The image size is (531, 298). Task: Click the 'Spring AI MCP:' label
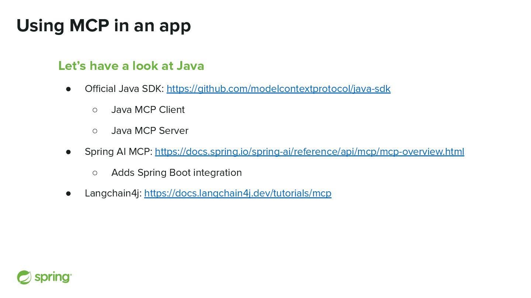118,152
